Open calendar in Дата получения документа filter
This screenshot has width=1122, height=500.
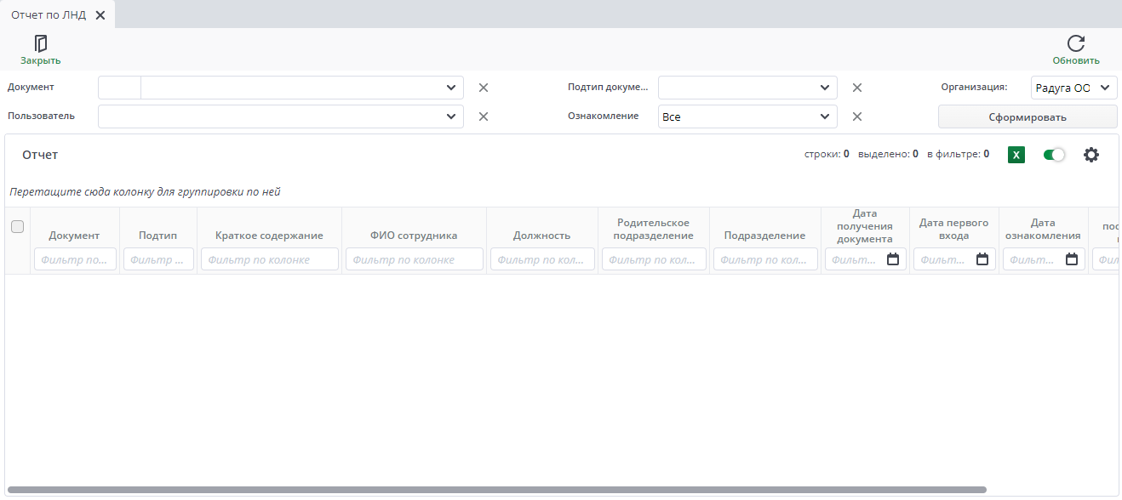click(893, 259)
